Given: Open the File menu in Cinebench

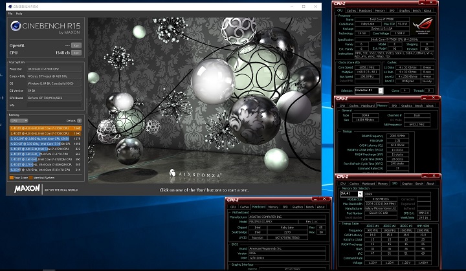Looking at the screenshot, I should pos(11,13).
